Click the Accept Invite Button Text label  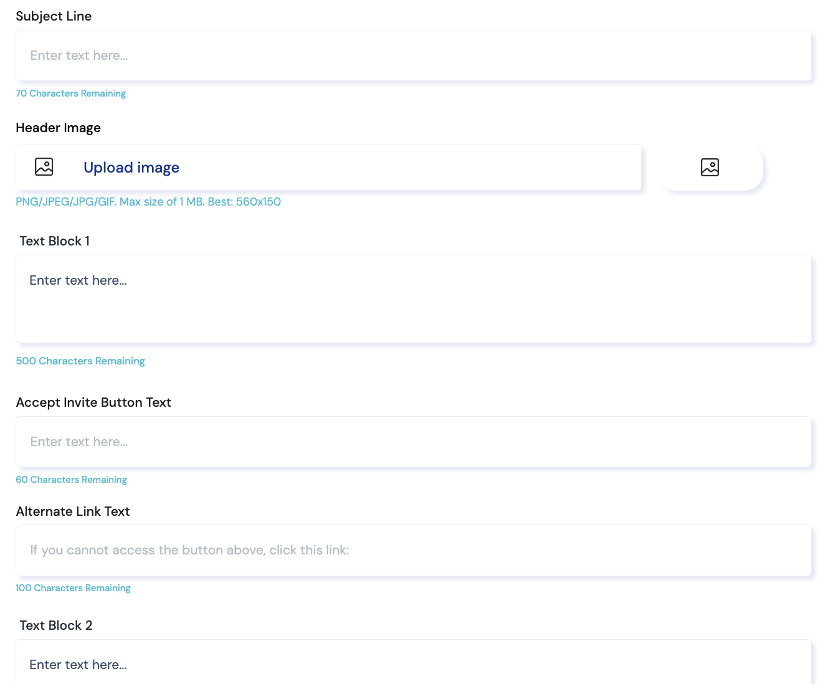(93, 402)
